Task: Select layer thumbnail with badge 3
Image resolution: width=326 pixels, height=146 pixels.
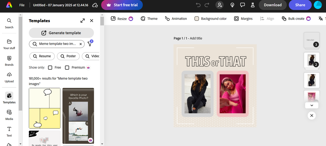Action: click(312, 40)
